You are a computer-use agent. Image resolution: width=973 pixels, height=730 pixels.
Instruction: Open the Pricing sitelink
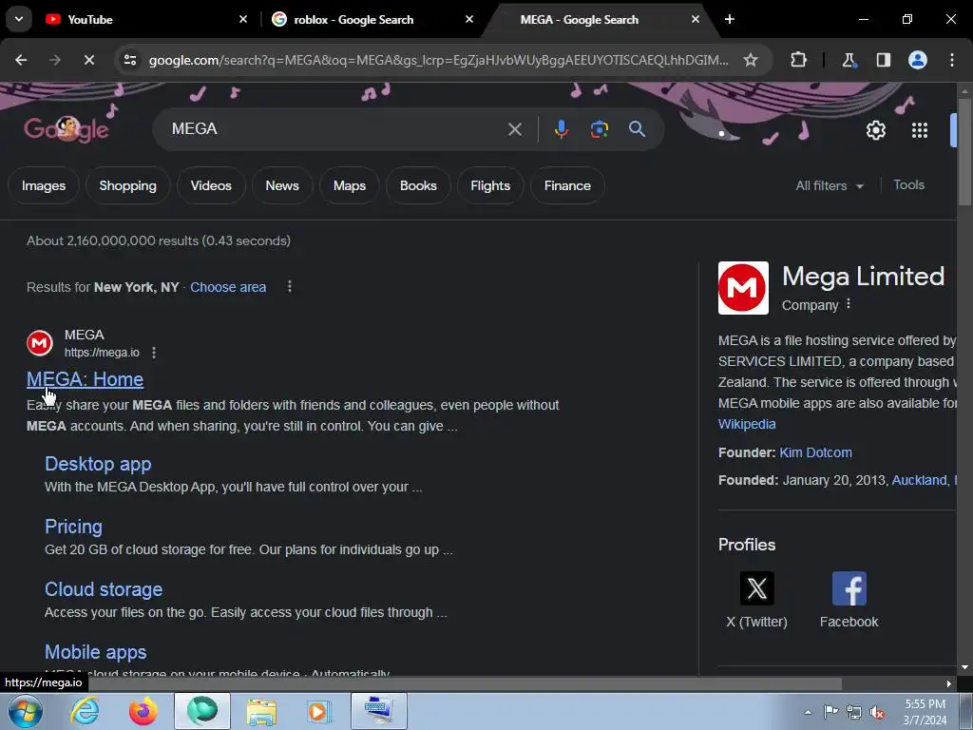(73, 527)
